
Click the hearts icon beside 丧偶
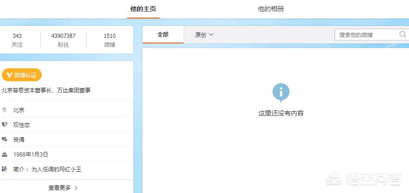[x=4, y=139]
